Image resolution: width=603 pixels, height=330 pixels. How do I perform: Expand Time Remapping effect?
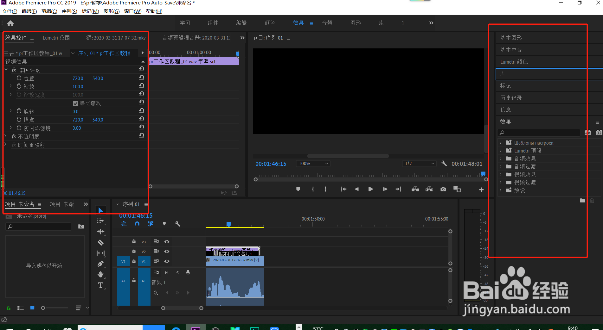pyautogui.click(x=5, y=144)
